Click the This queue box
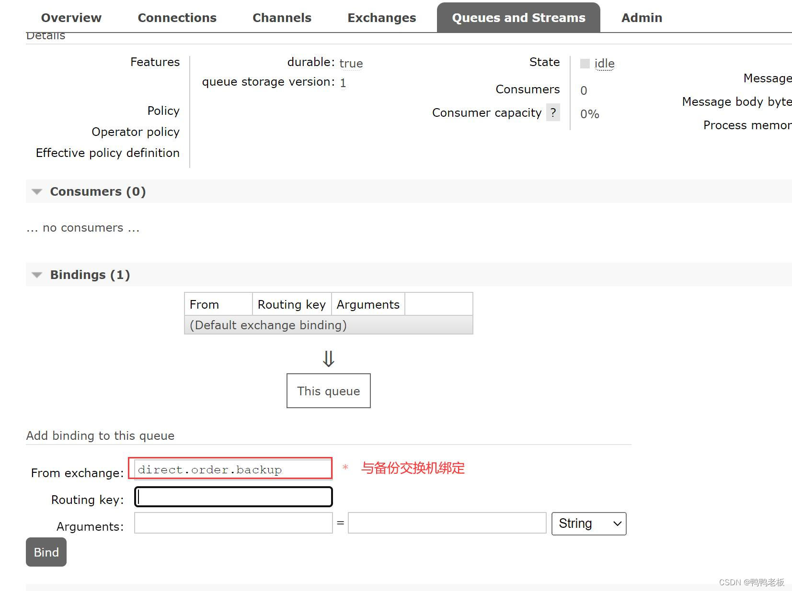 tap(328, 390)
